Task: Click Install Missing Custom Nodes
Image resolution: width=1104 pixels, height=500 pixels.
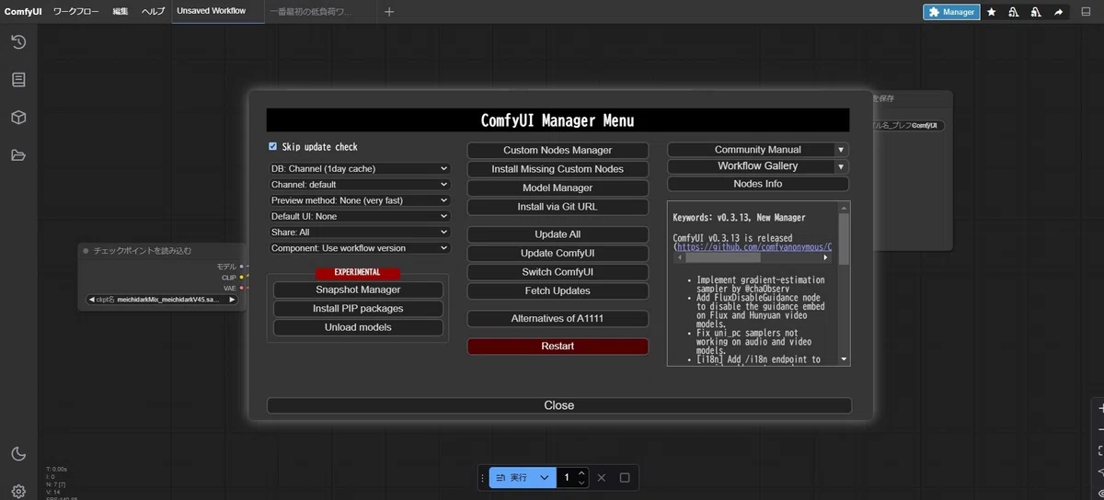Action: 558,169
